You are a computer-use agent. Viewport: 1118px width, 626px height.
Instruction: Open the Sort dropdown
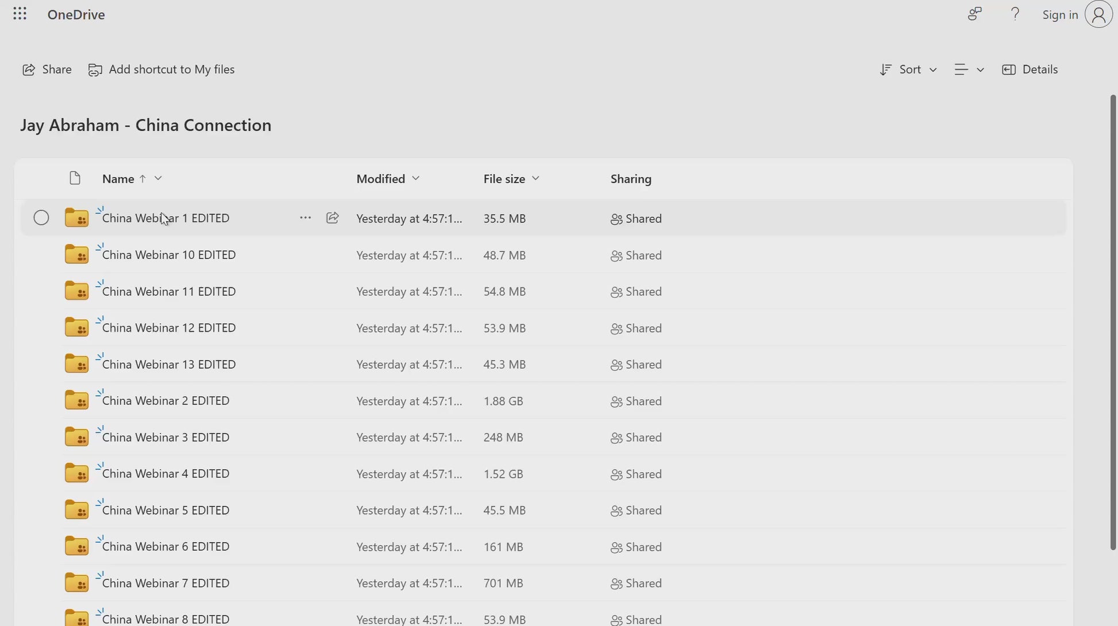(908, 70)
